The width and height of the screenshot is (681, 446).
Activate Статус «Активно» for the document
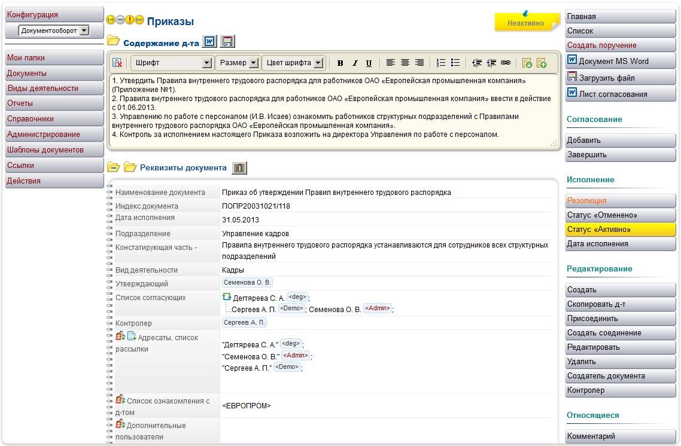click(620, 230)
